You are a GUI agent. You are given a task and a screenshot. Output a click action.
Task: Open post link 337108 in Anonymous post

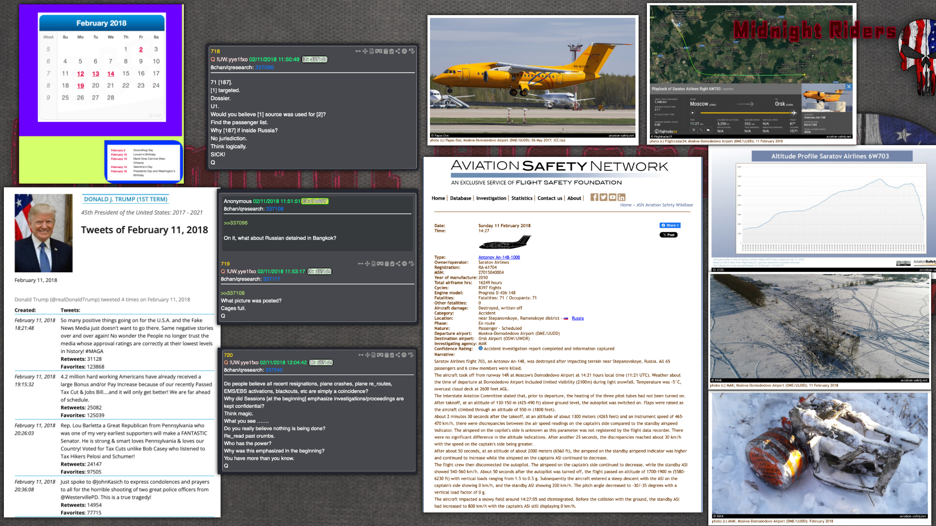click(x=274, y=209)
